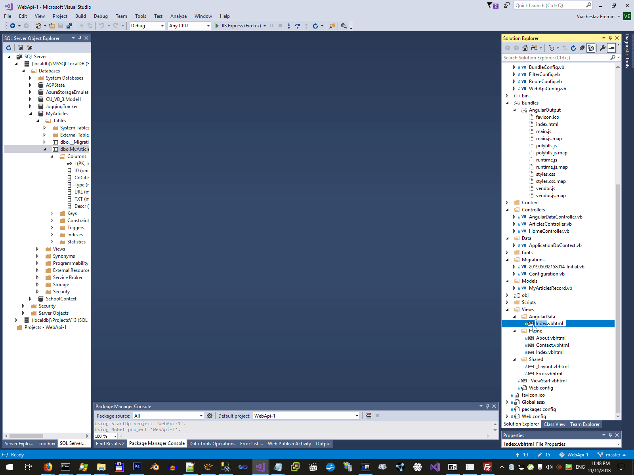Open the notifications flag icon
The height and width of the screenshot is (475, 634).
click(493, 6)
